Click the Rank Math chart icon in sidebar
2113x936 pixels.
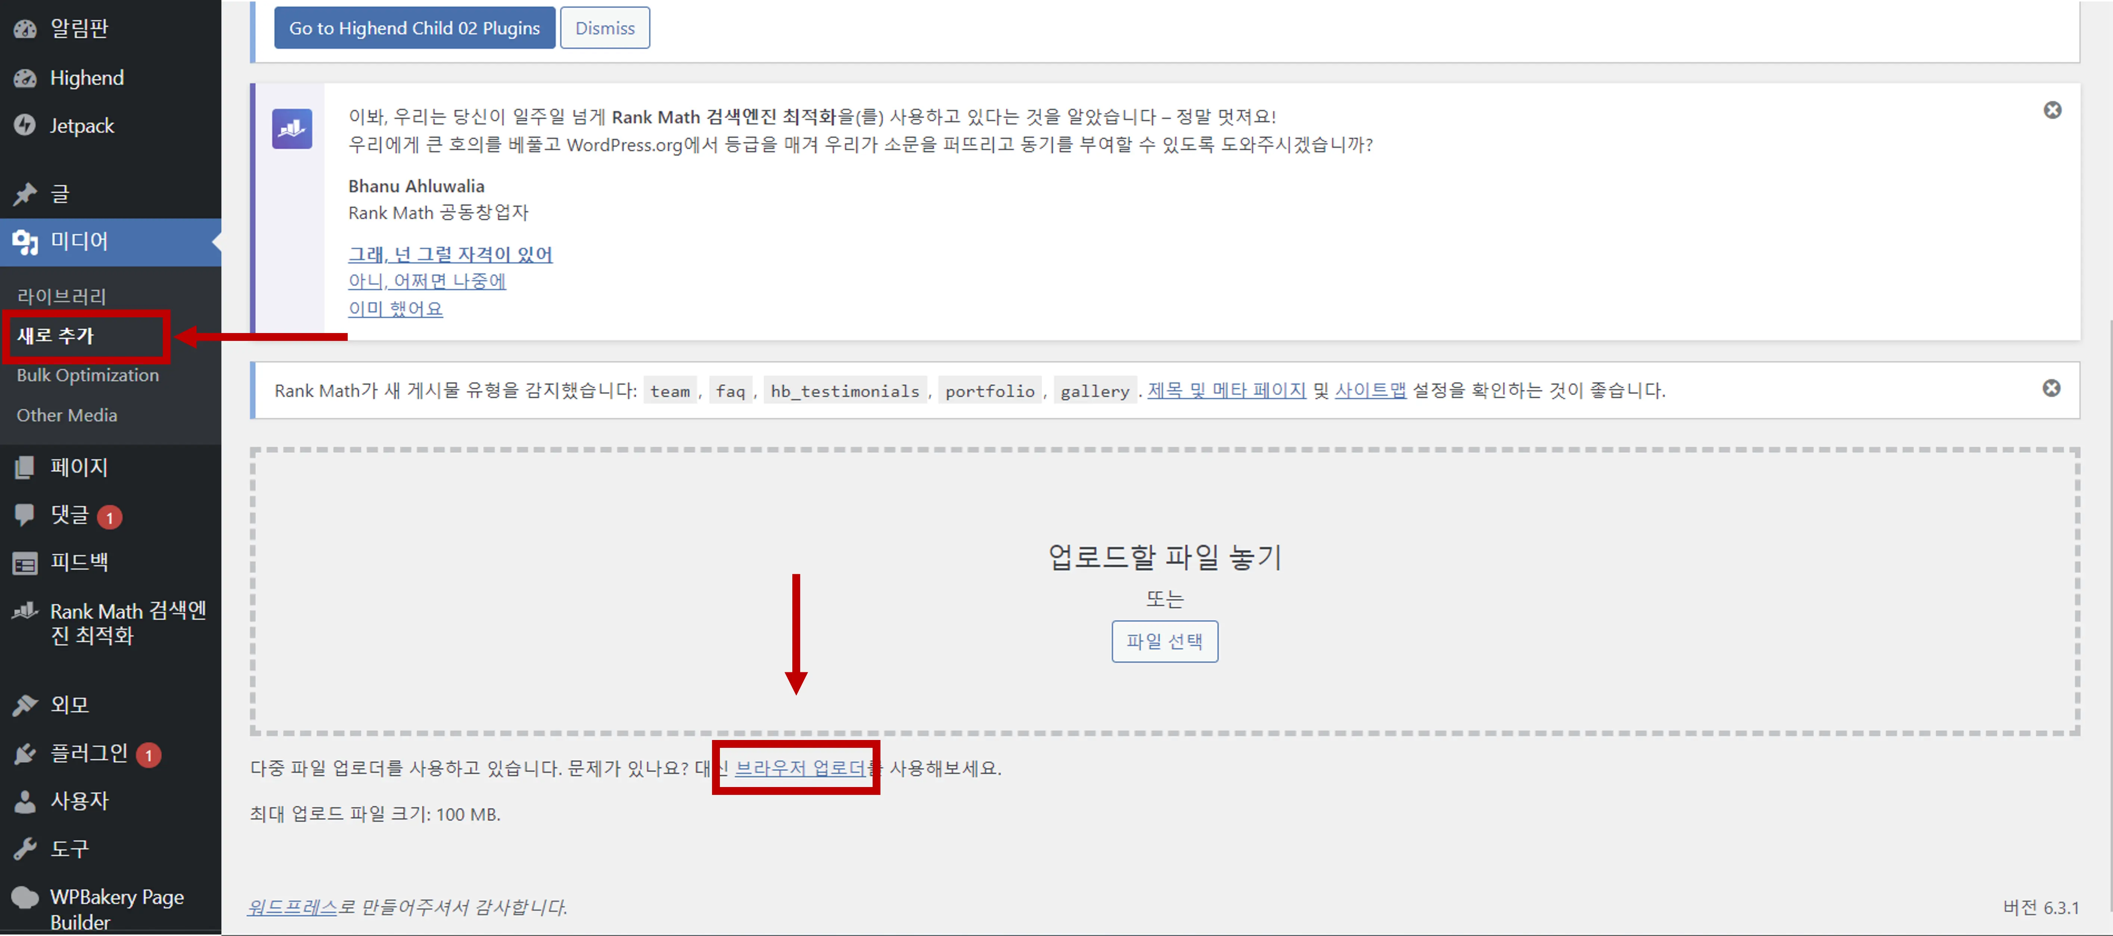[x=25, y=611]
